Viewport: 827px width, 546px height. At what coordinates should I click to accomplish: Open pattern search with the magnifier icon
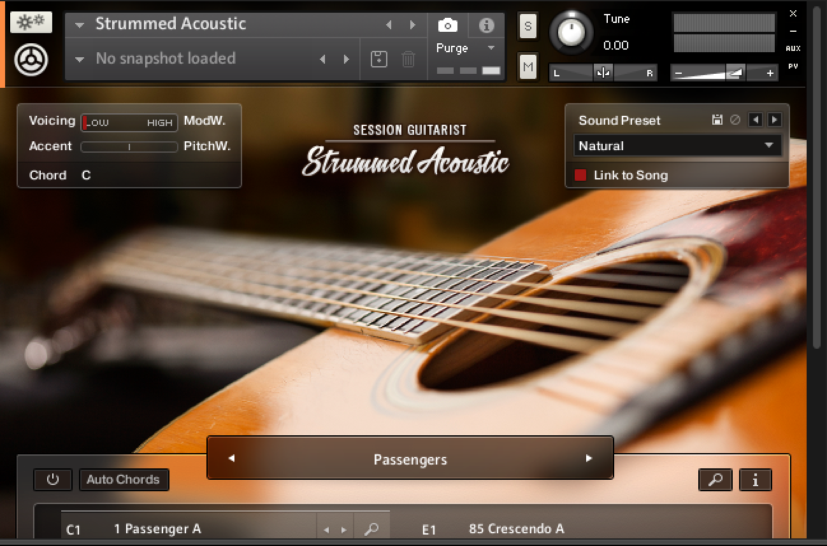[715, 480]
